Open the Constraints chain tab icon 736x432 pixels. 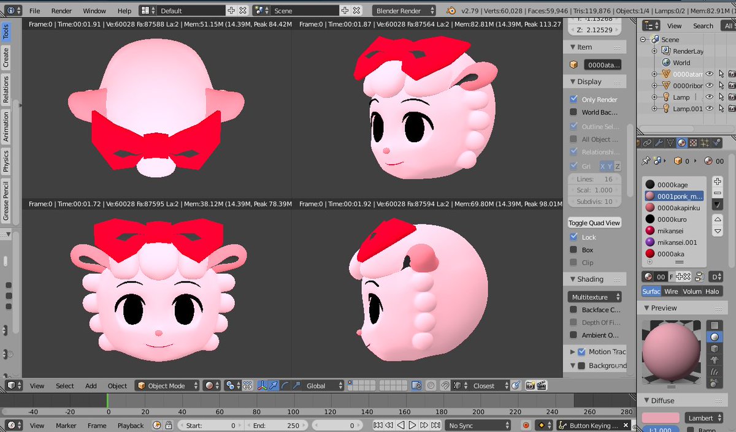[x=647, y=143]
